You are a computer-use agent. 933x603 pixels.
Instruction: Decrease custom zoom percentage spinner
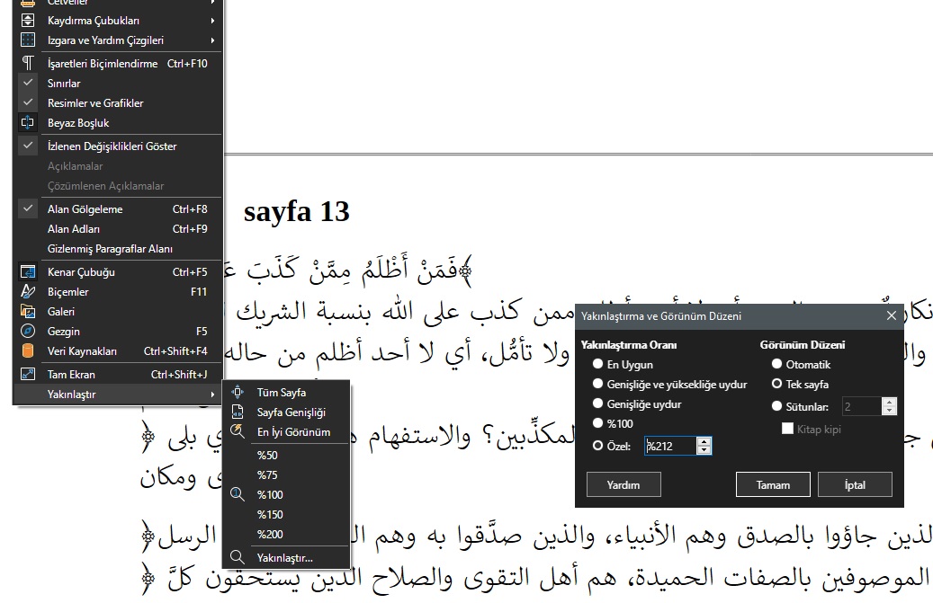704,449
